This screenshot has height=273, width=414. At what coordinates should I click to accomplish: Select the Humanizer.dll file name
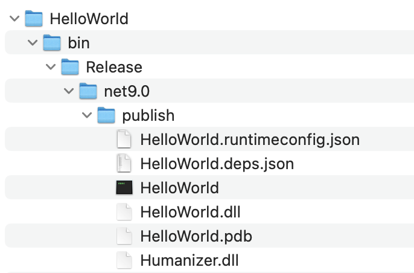[189, 260]
